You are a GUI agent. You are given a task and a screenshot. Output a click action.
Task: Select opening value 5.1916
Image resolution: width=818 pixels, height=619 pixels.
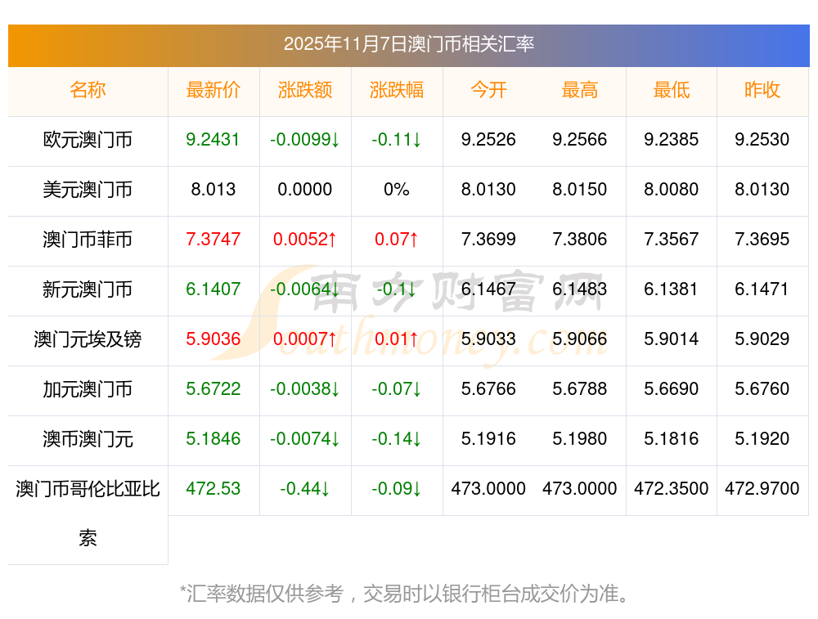click(488, 438)
